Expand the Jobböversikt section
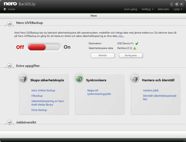This screenshot has height=142, width=186. pos(9,122)
